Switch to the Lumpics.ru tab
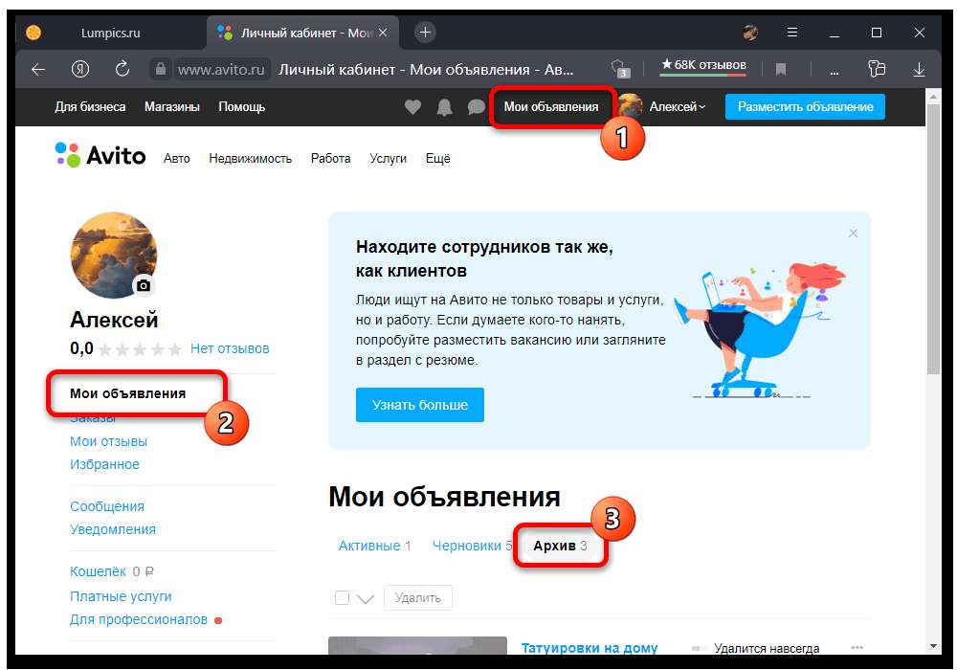 pyautogui.click(x=110, y=33)
